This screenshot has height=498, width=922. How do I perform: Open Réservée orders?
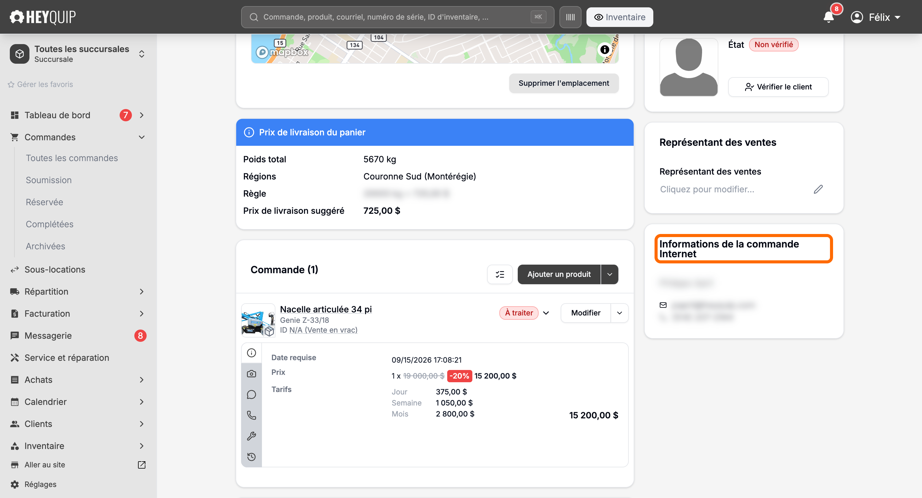(x=44, y=202)
